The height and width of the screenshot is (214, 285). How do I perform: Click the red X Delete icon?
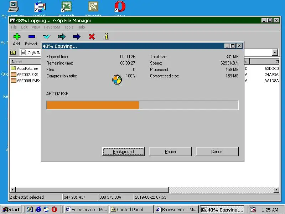92,37
